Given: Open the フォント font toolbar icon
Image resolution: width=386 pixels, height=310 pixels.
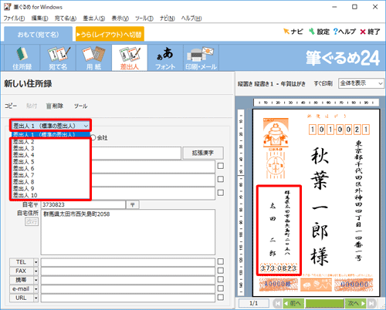Looking at the screenshot, I should [165, 58].
